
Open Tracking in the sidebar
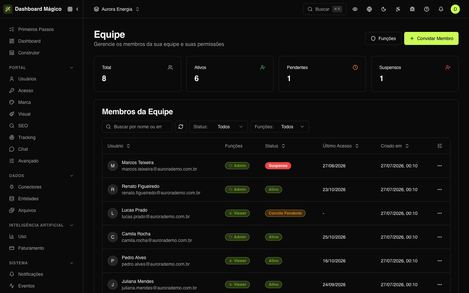[x=41, y=137]
